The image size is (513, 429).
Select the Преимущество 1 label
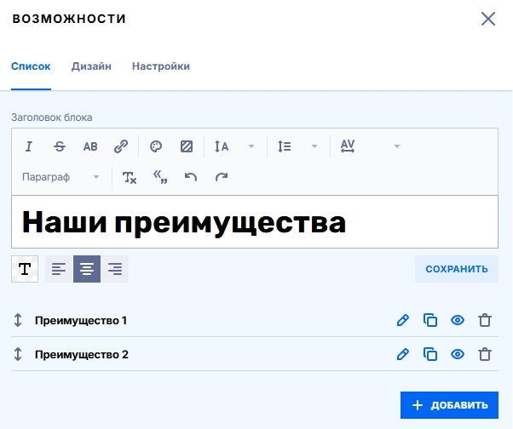click(81, 321)
